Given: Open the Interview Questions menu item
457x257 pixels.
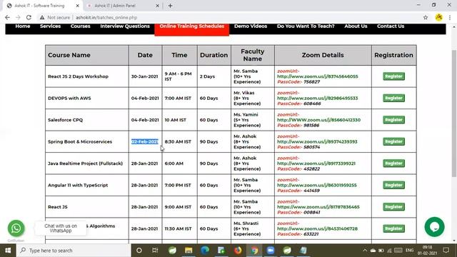Looking at the screenshot, I should click(x=125, y=26).
